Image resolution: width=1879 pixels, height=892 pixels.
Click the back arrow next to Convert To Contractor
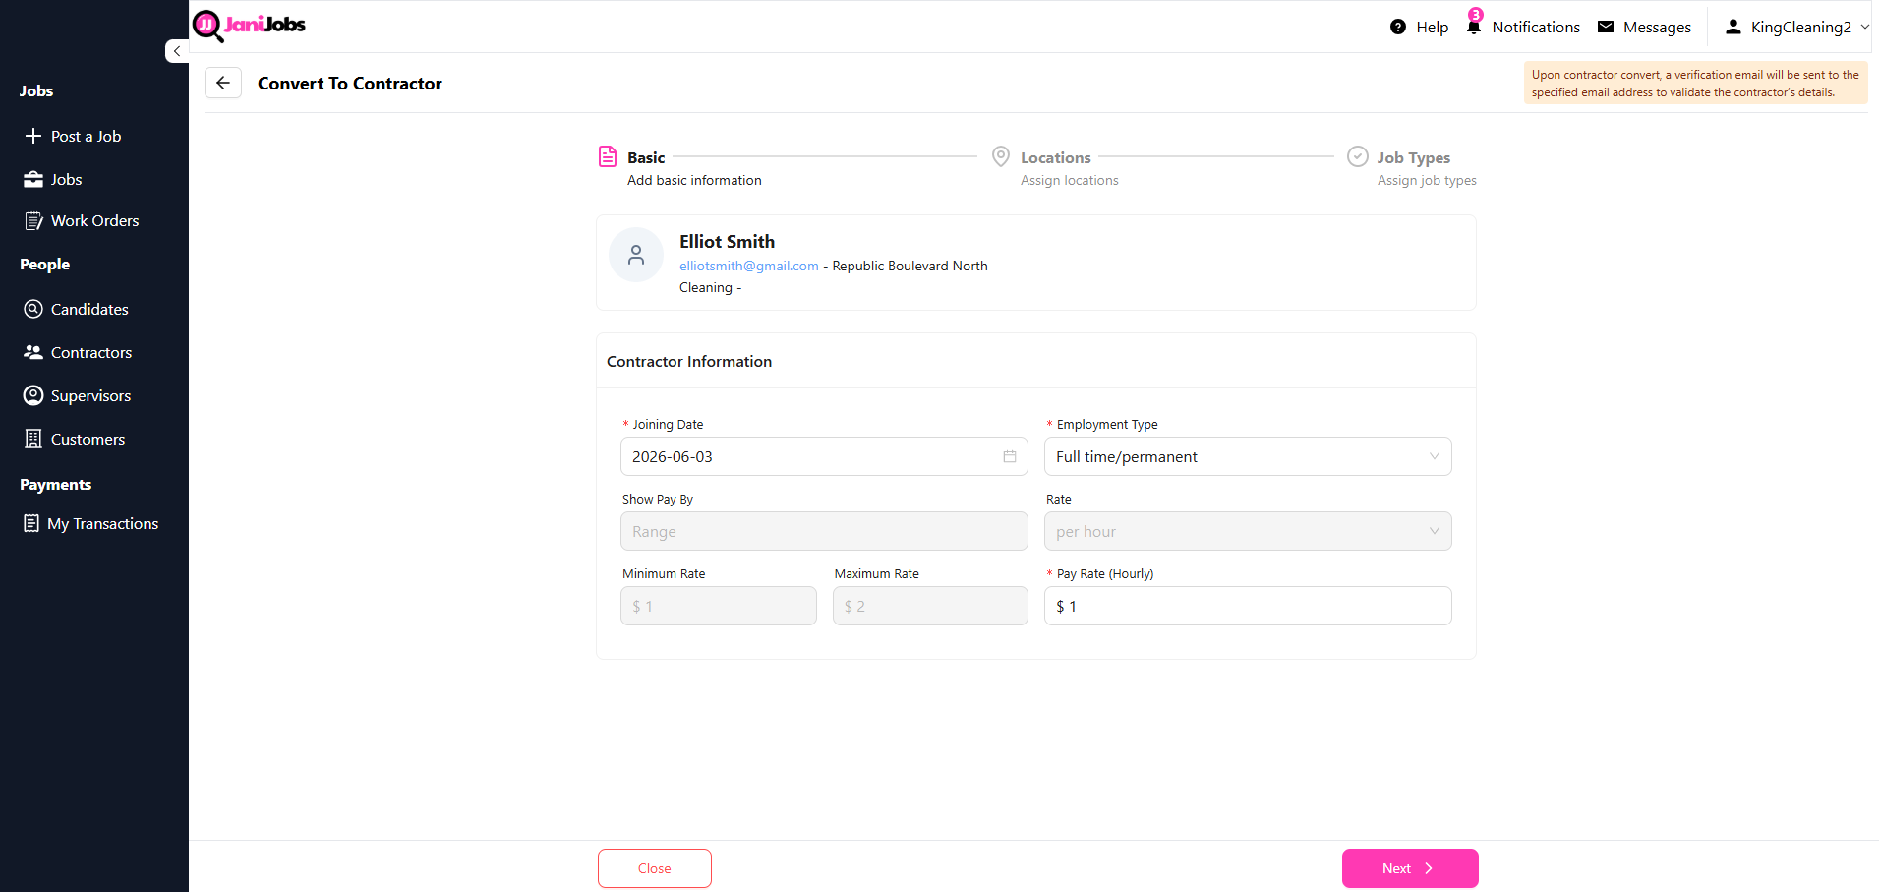point(223,83)
